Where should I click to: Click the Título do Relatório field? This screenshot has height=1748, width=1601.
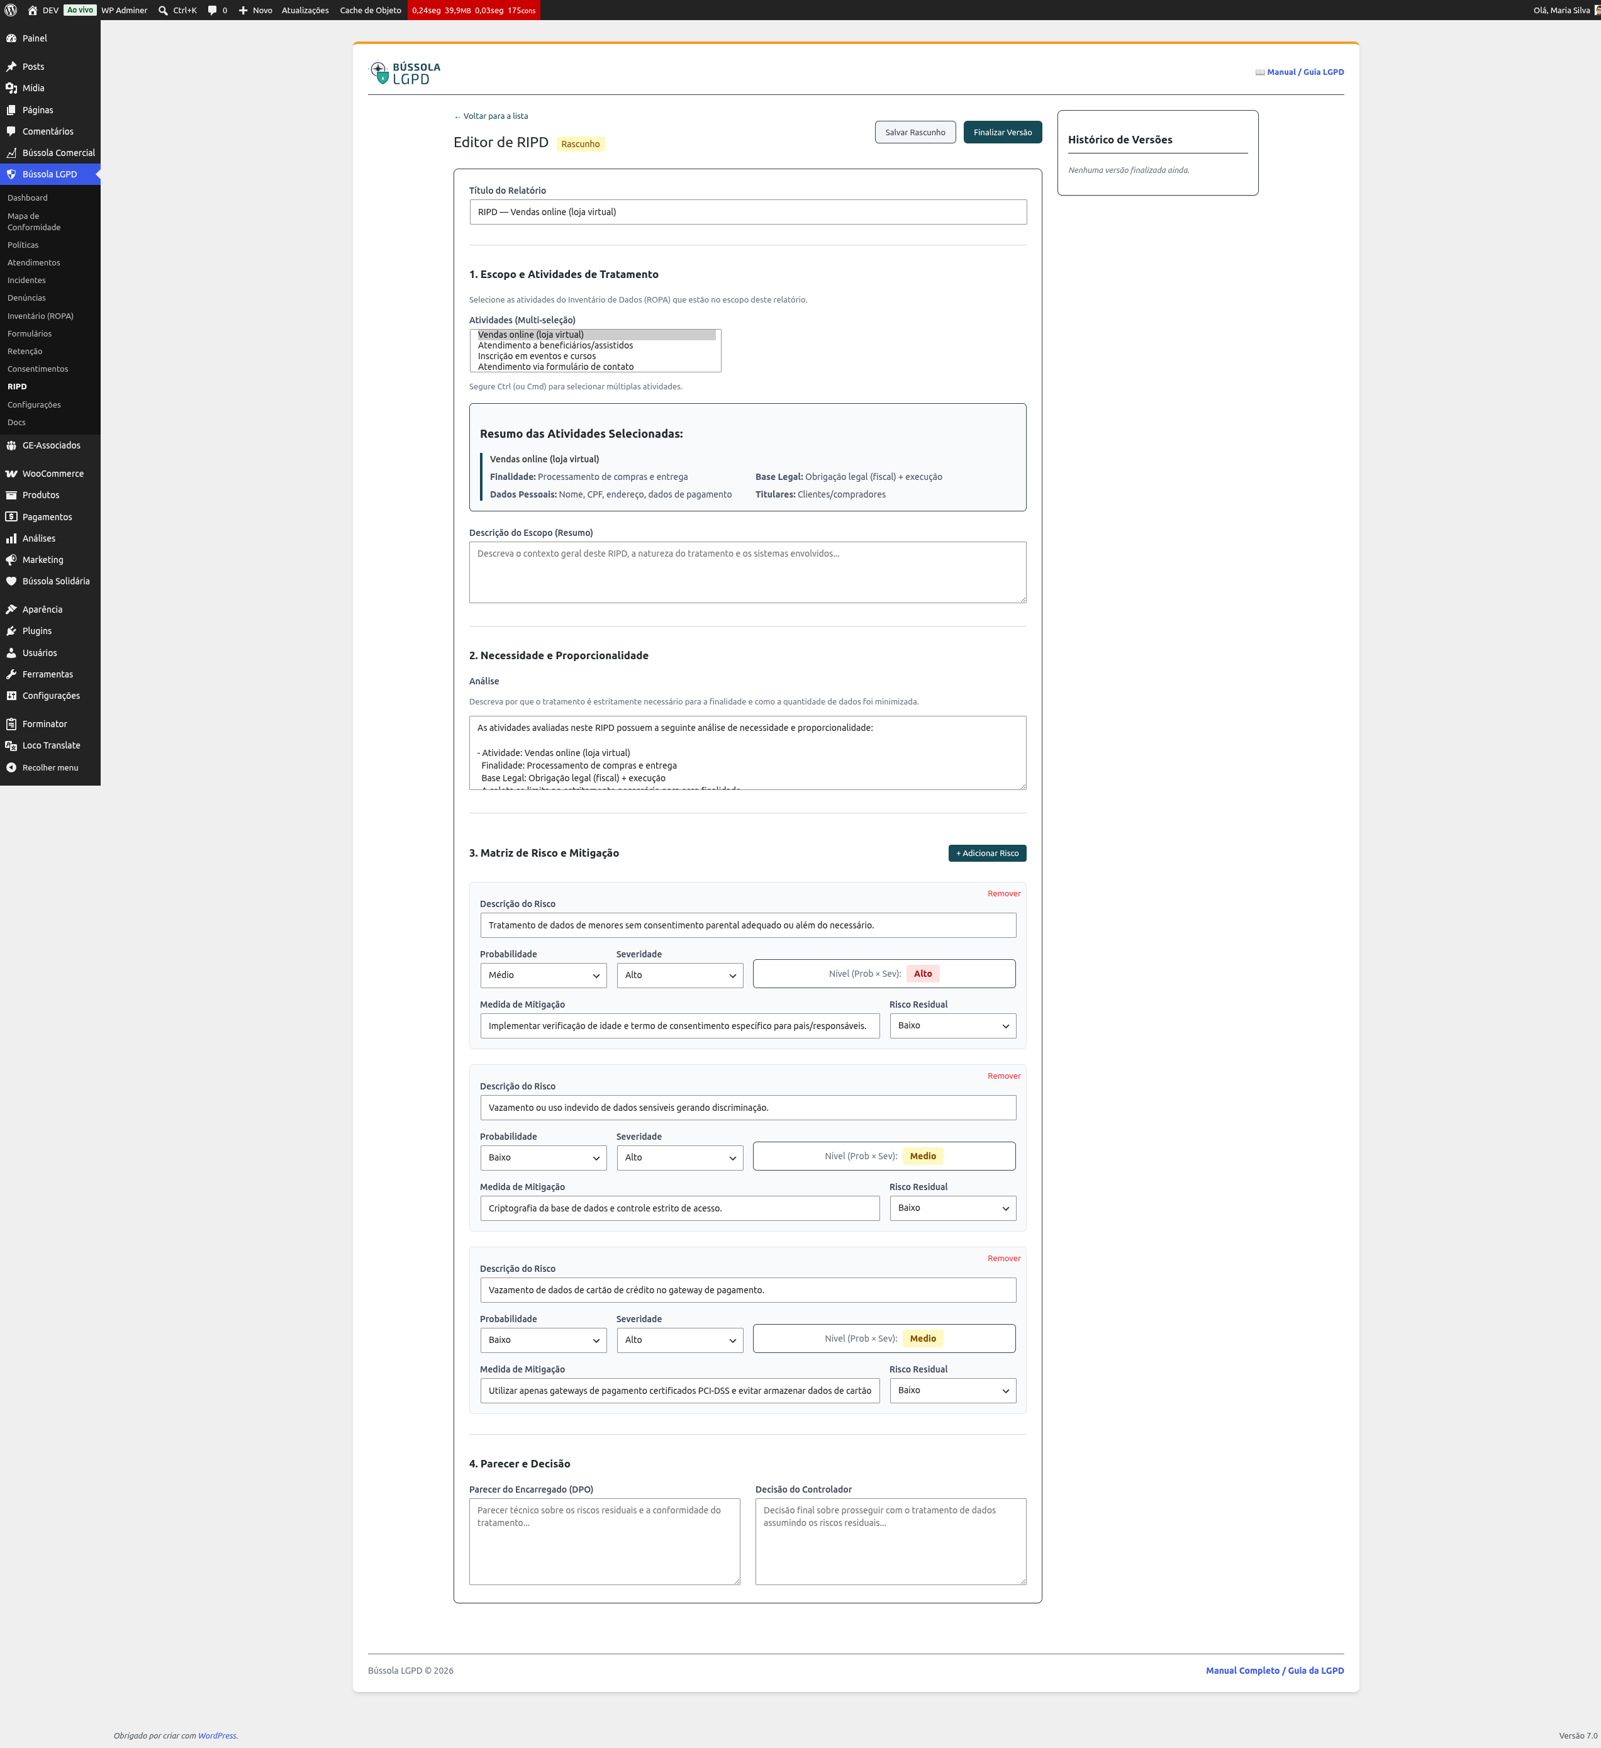tap(747, 211)
